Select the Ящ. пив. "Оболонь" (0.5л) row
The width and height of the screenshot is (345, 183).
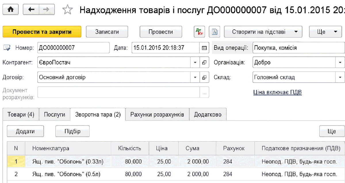(x=176, y=174)
